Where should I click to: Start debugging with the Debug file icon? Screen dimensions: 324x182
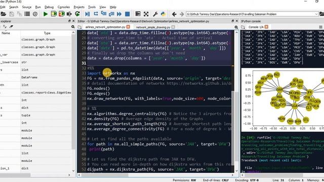pyautogui.click(x=88, y=14)
